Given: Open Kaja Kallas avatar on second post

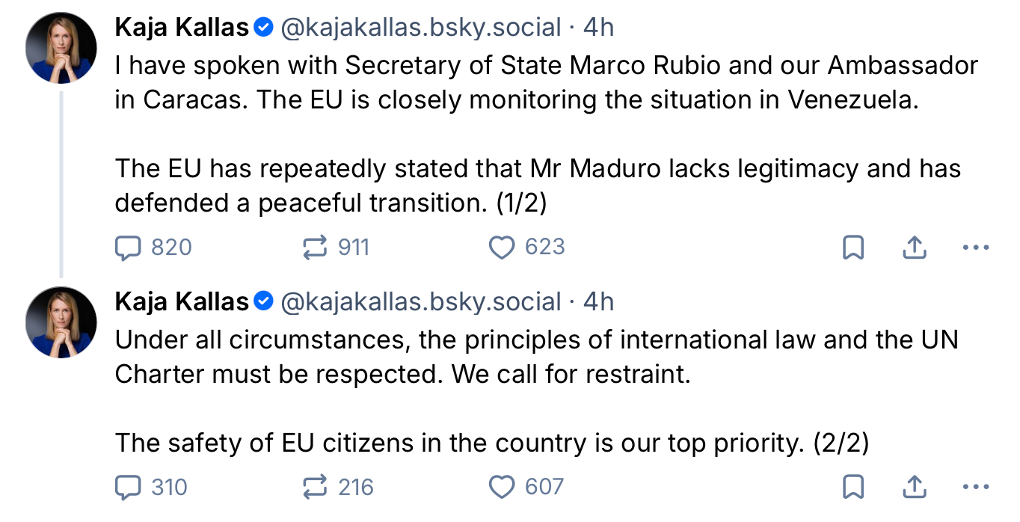Looking at the screenshot, I should (x=61, y=322).
